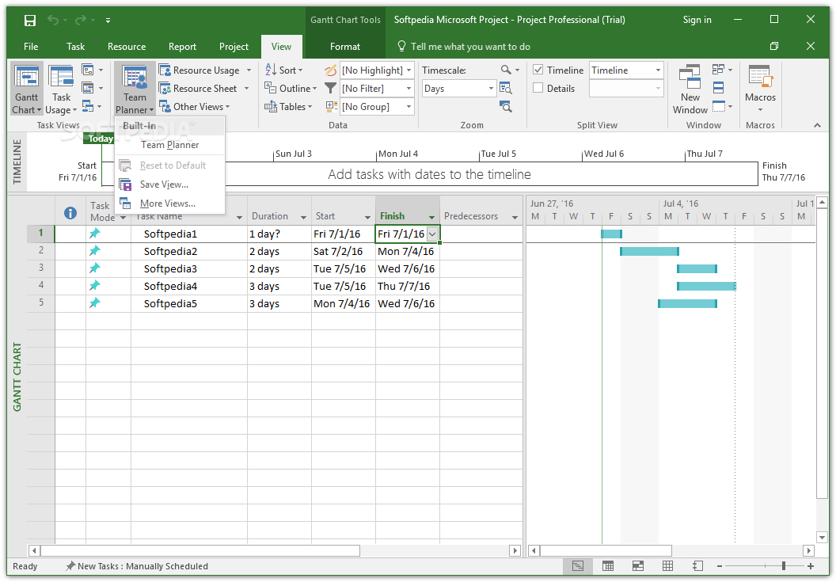Open a New Window

click(x=690, y=89)
